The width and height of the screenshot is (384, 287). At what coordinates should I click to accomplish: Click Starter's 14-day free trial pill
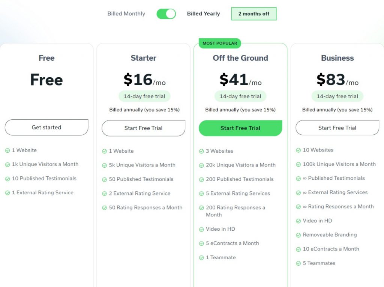pyautogui.click(x=144, y=96)
